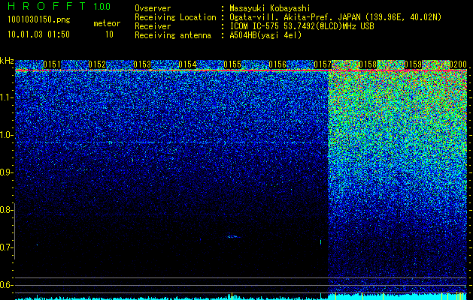Click the kHz axis unit label
Screen dimensions: 473x300
[7, 61]
